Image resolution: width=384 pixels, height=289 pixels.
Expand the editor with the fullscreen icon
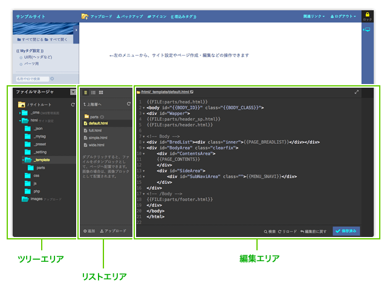pyautogui.click(x=357, y=92)
